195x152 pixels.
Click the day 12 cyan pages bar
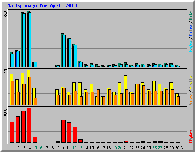(75, 56)
